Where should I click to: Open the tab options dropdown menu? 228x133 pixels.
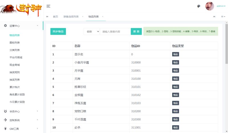click(x=223, y=17)
